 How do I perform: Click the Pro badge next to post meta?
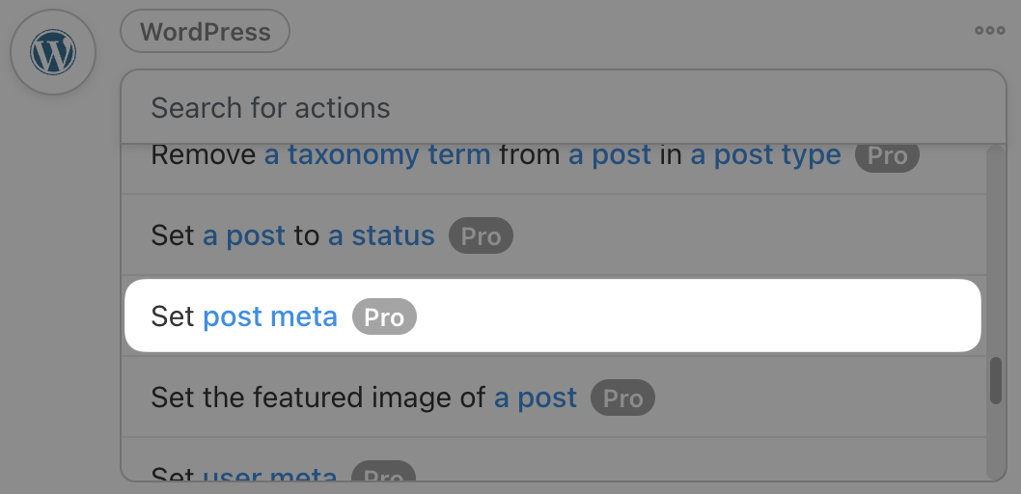coord(384,317)
